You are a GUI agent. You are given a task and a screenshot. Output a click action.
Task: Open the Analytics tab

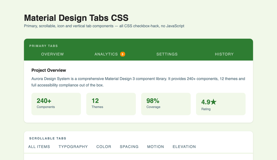click(x=110, y=54)
